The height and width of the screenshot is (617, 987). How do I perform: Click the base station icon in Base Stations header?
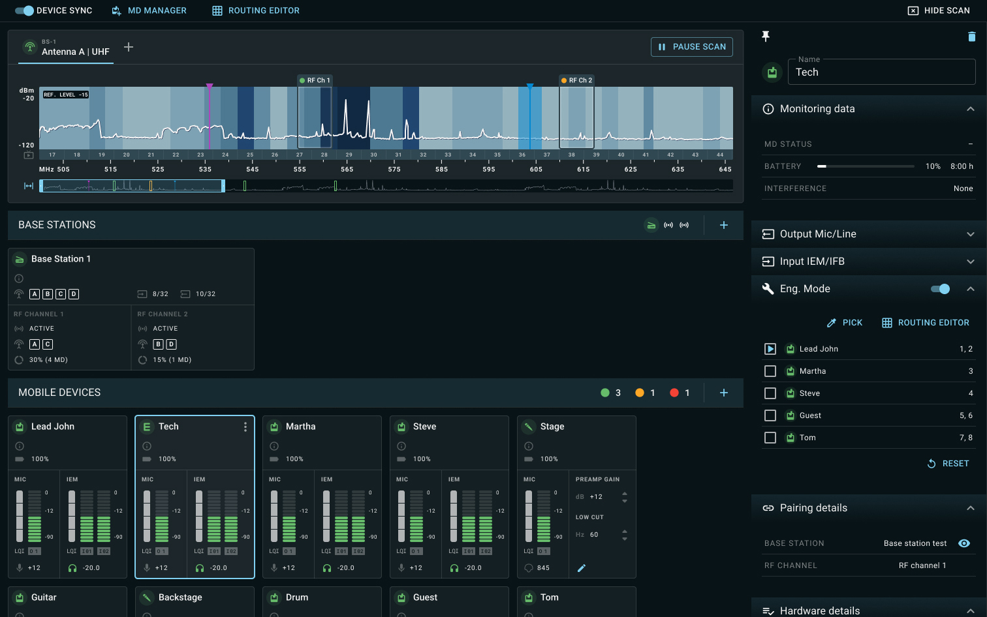(651, 224)
